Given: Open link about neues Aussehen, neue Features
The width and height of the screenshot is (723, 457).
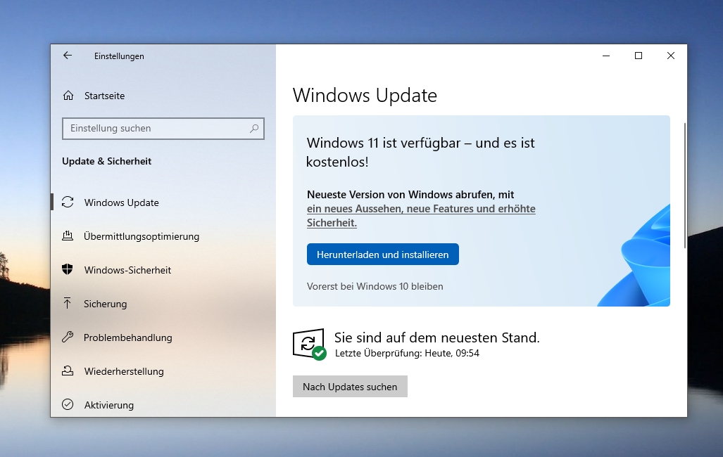Looking at the screenshot, I should [421, 216].
